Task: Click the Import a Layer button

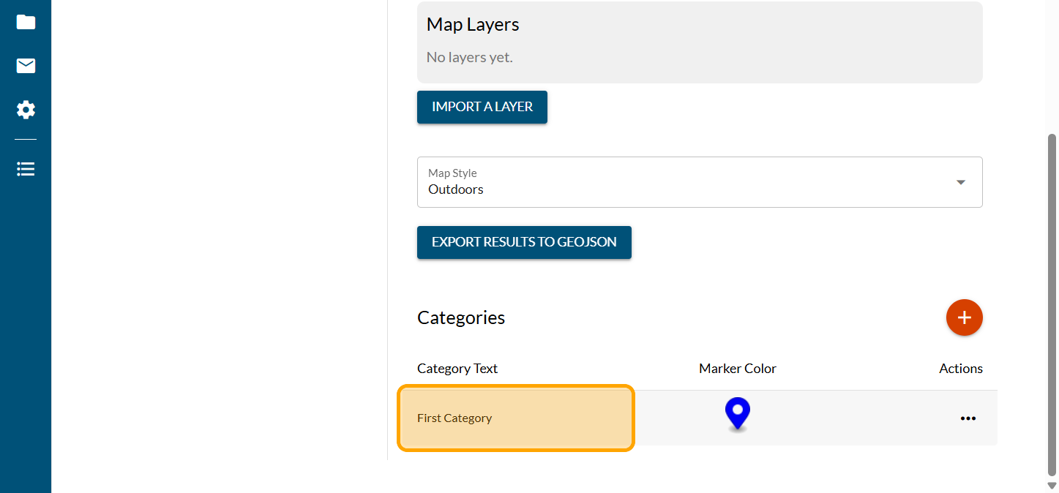Action: (482, 107)
